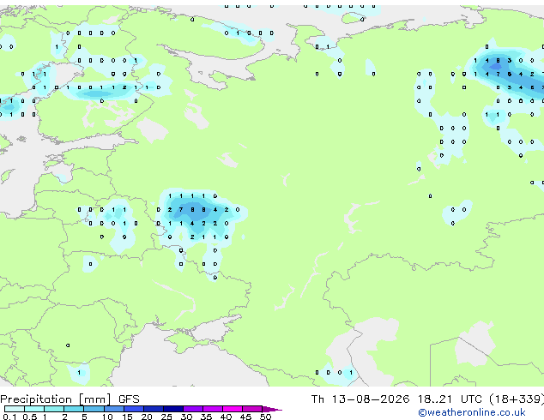This screenshot has height=420, width=544.
Task: Click the 10–15 mm legend swatch
Action: point(113,409)
